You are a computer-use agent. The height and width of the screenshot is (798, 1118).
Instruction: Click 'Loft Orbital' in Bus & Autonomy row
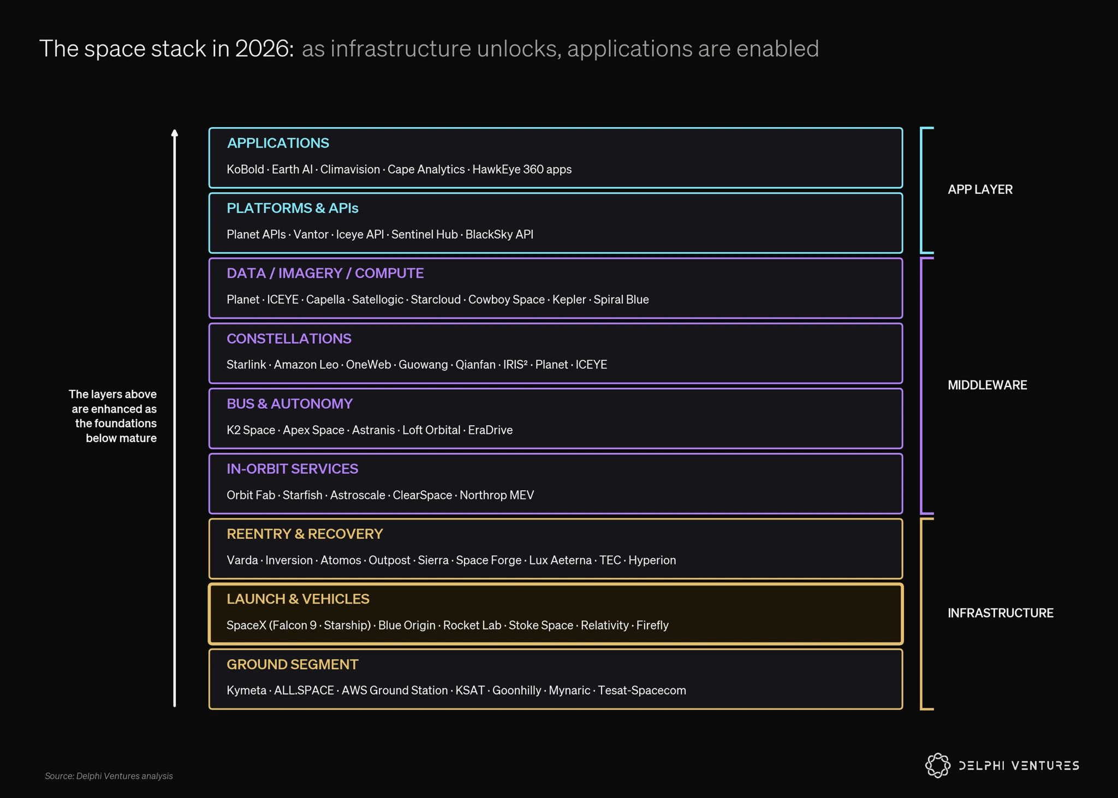coord(432,430)
